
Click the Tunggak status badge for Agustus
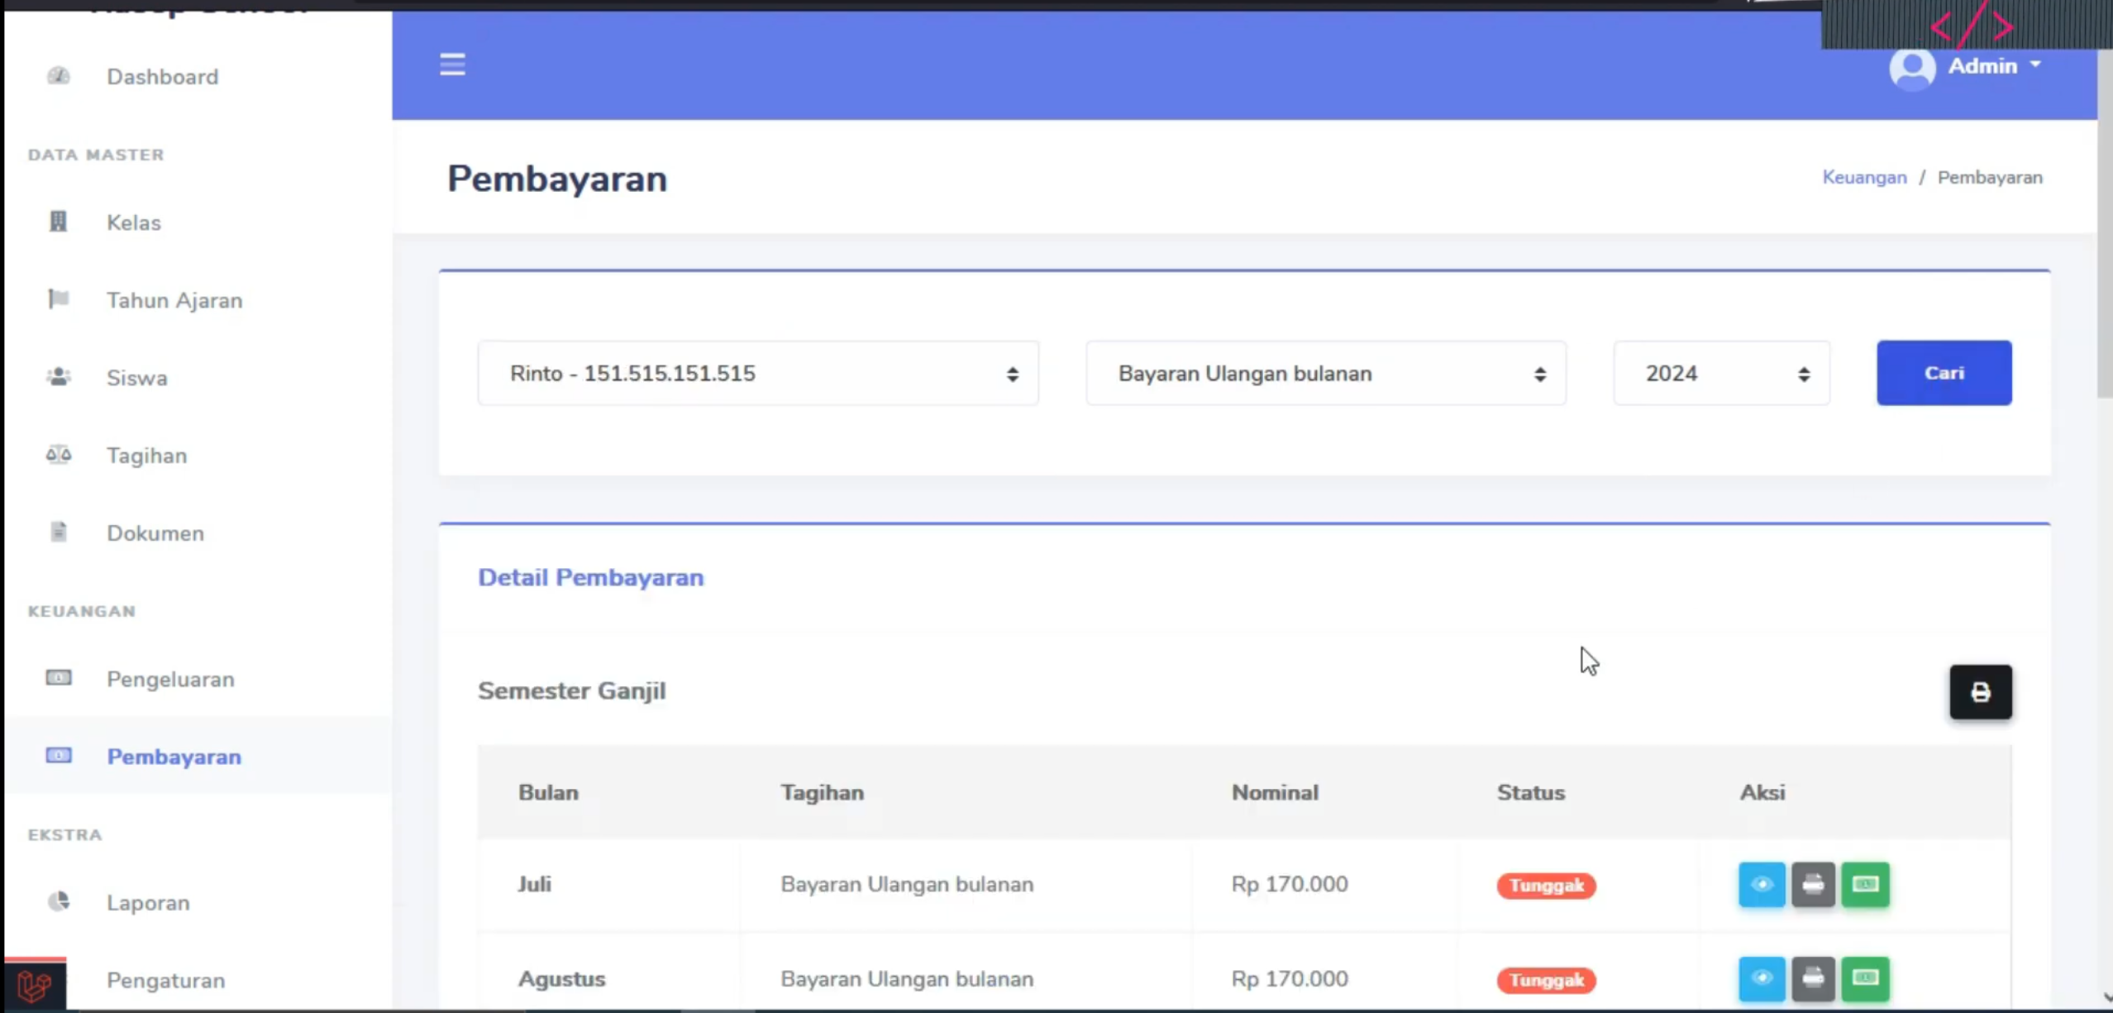[x=1546, y=980]
